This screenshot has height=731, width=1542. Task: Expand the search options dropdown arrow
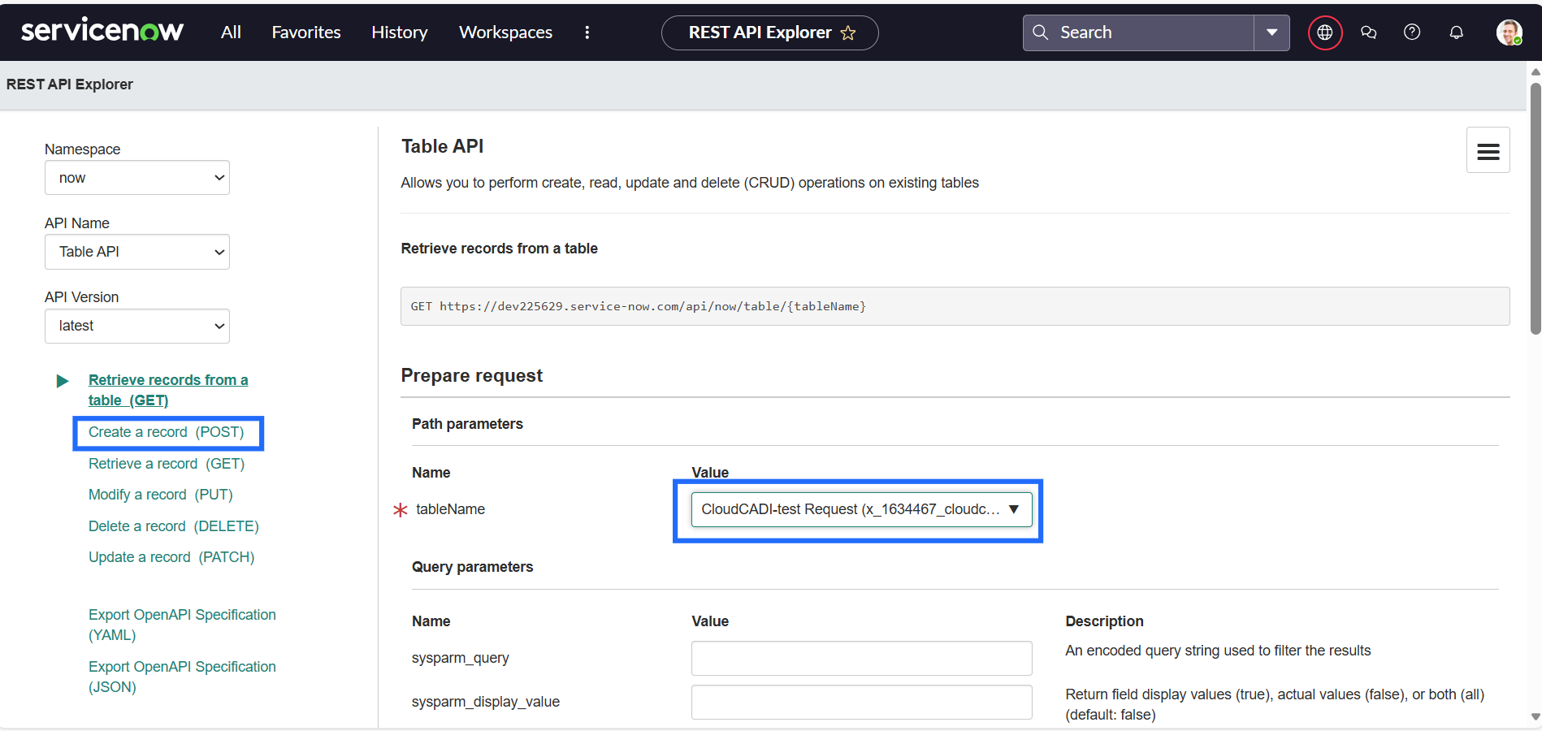click(1271, 32)
